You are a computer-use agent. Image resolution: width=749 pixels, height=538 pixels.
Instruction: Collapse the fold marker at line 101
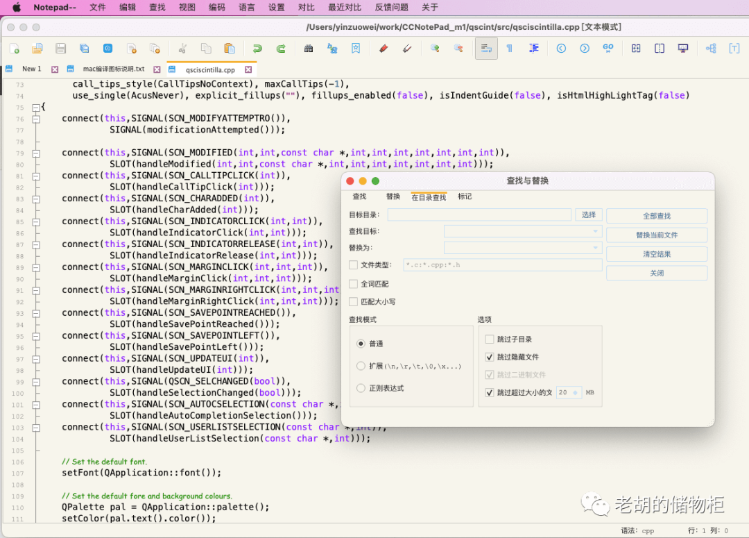(36, 405)
